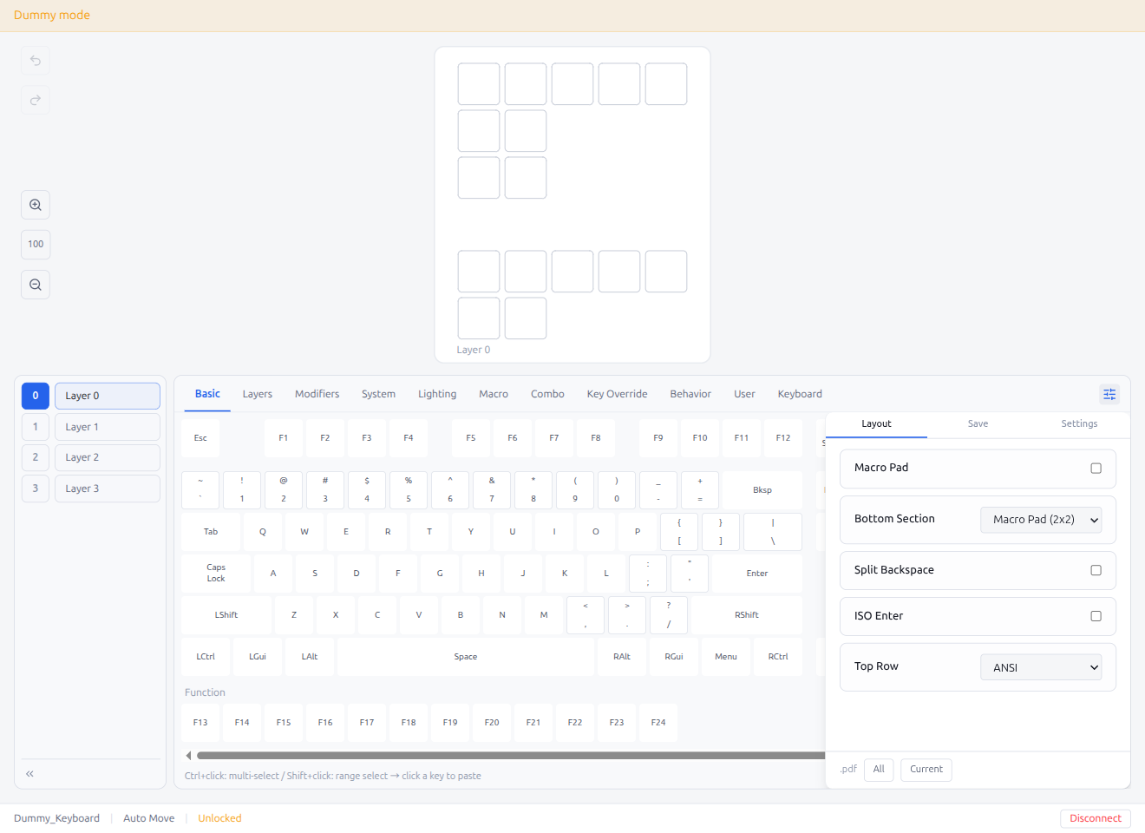This screenshot has width=1145, height=833.
Task: Click the Undo arrow icon
Action: (x=35, y=61)
